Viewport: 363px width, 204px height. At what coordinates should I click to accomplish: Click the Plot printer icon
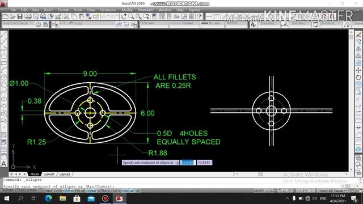tap(28, 16)
